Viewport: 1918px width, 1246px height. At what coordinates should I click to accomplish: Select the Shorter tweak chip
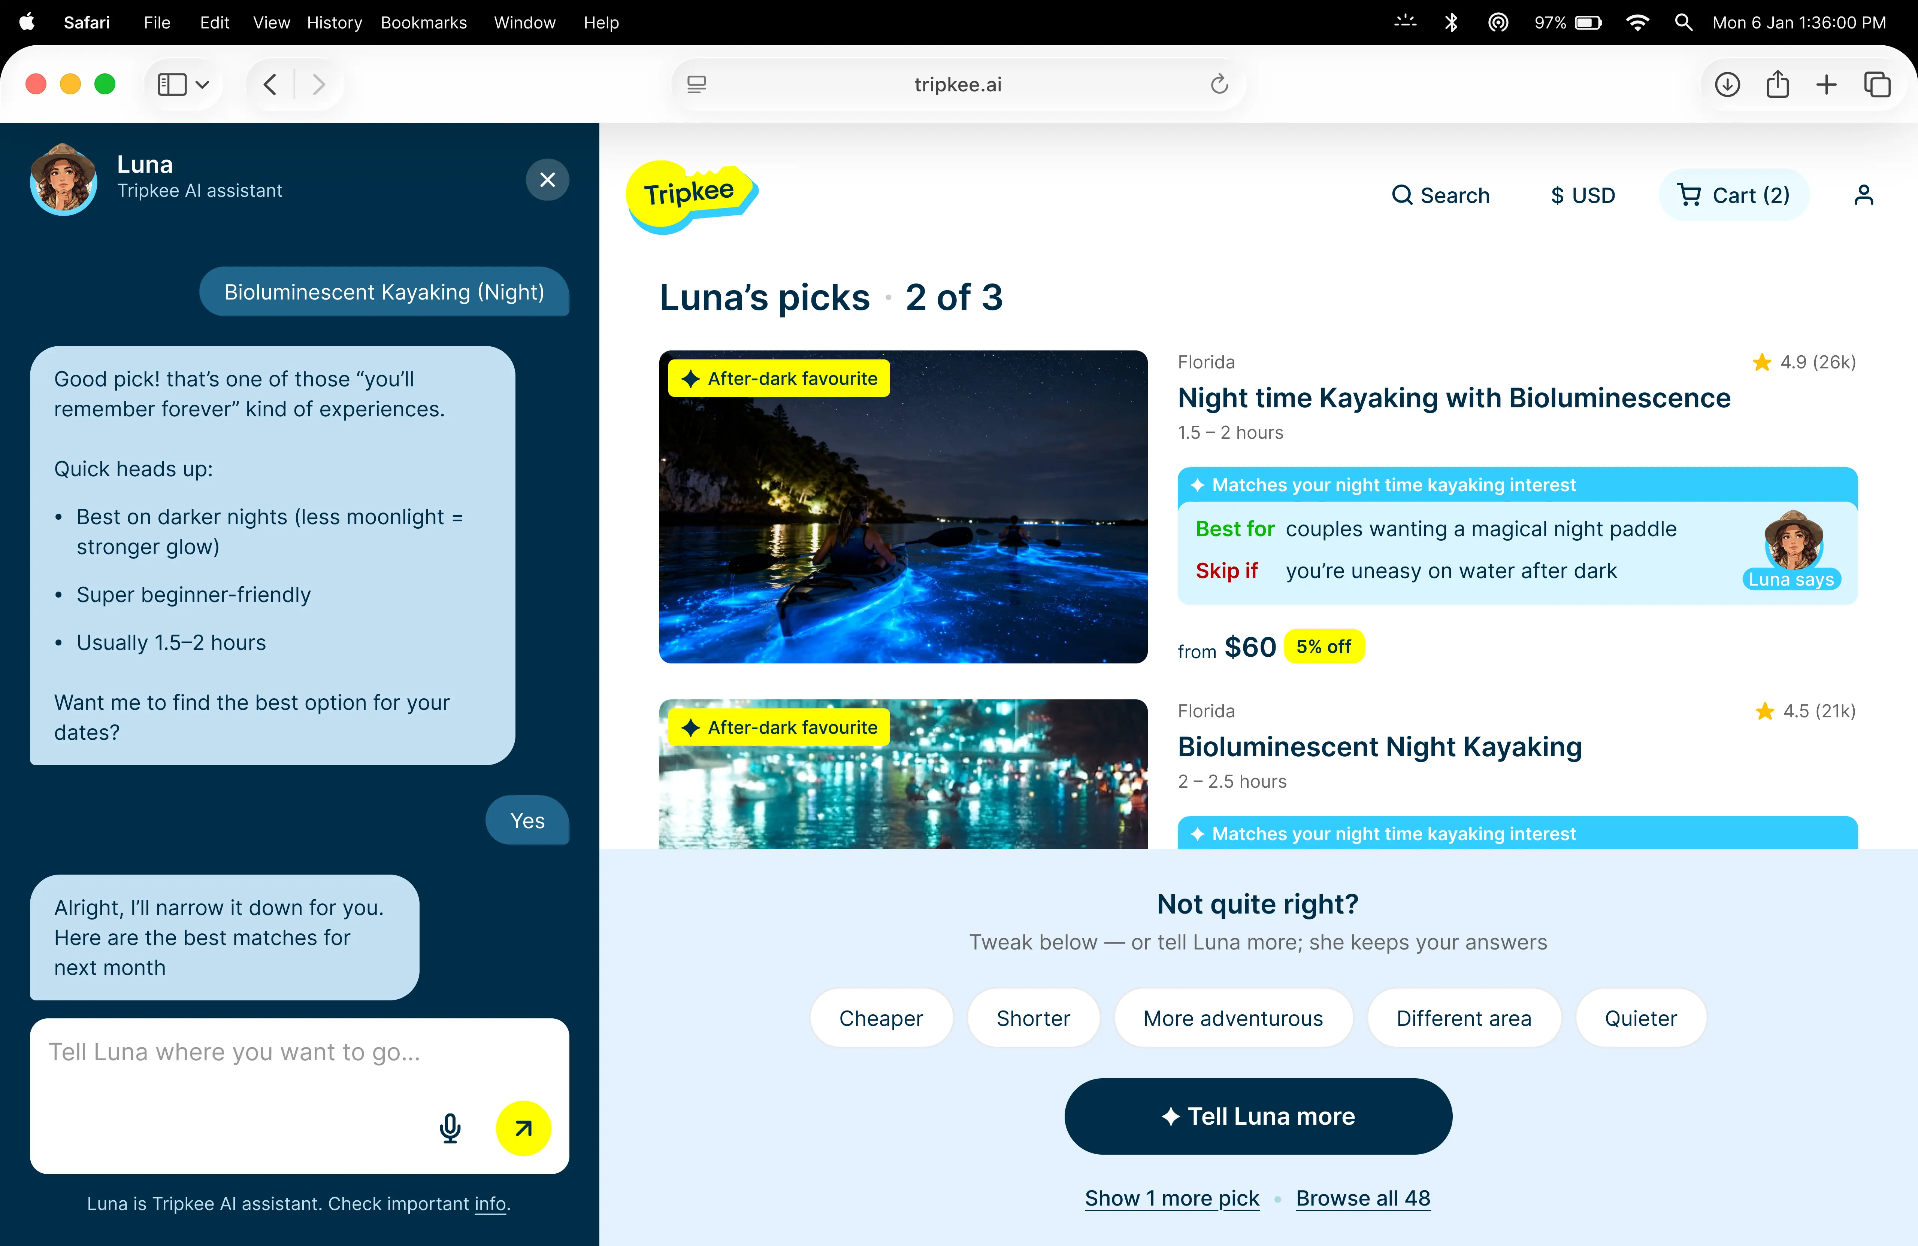click(1033, 1017)
